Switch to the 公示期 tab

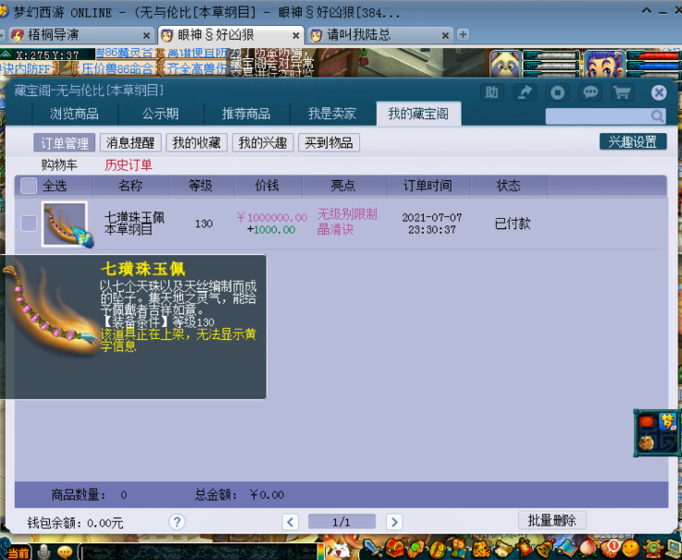(x=160, y=114)
